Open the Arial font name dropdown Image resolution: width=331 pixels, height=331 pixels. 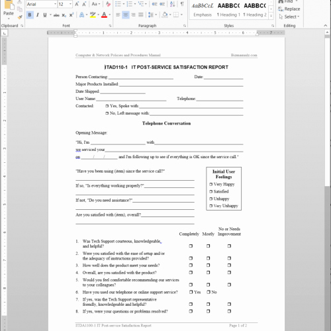click(x=55, y=4)
